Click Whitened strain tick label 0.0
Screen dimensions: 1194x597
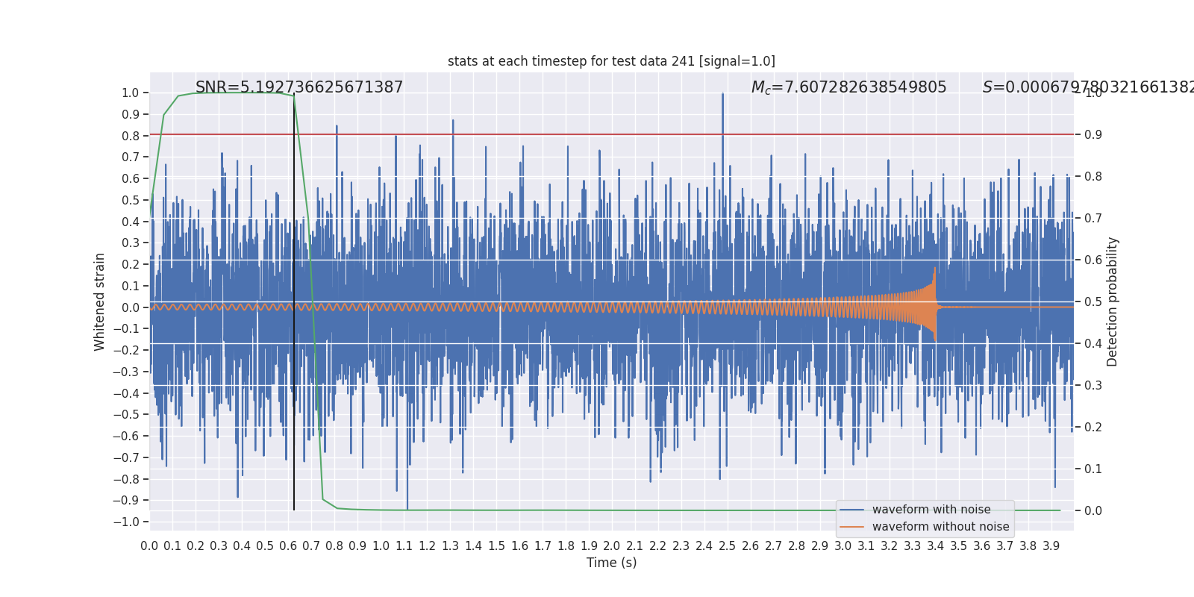[x=130, y=307]
